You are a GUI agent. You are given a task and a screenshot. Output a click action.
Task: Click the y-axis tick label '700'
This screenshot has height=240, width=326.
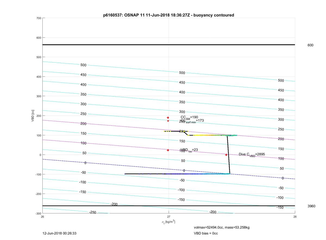click(39, 18)
